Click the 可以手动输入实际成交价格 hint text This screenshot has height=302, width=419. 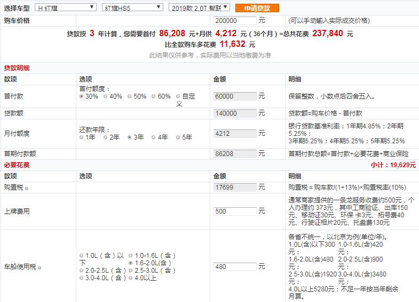pyautogui.click(x=329, y=21)
